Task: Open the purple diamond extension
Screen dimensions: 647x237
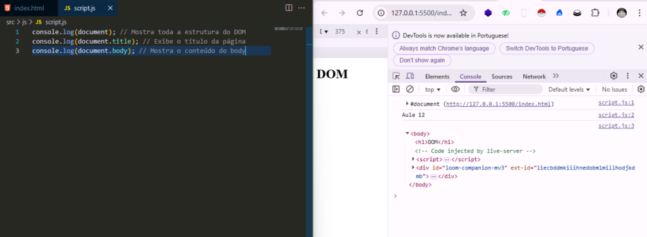Action: (x=488, y=13)
